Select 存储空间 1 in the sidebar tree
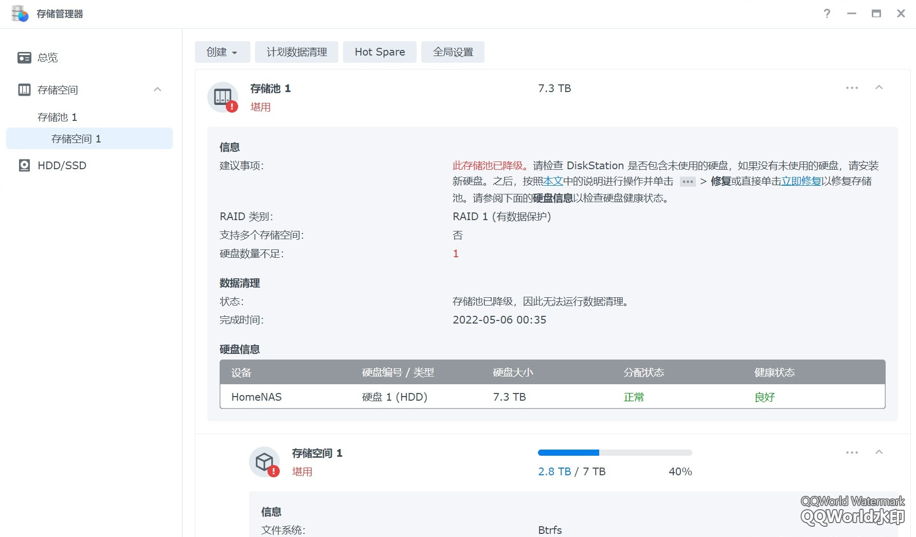Image resolution: width=916 pixels, height=537 pixels. (x=89, y=139)
